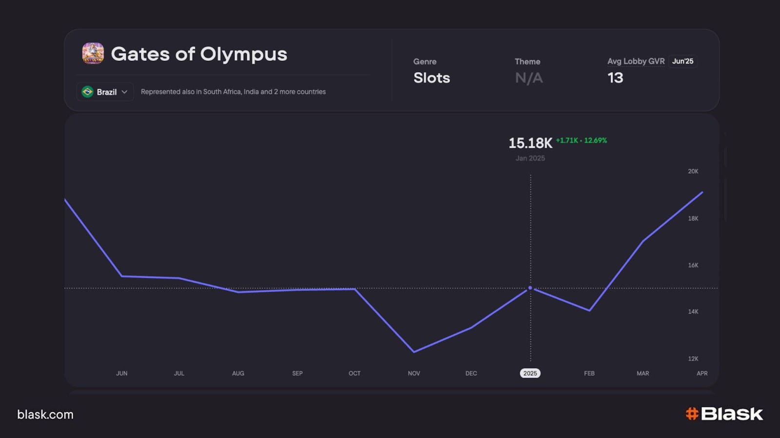Click the Jan 2025 tooltip date
Image resolution: width=780 pixels, height=438 pixels.
[x=530, y=158]
